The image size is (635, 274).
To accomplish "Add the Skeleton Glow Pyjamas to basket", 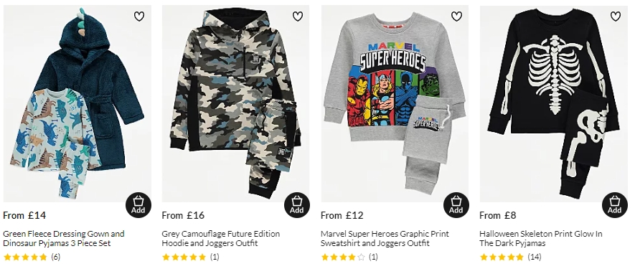I will tap(615, 205).
